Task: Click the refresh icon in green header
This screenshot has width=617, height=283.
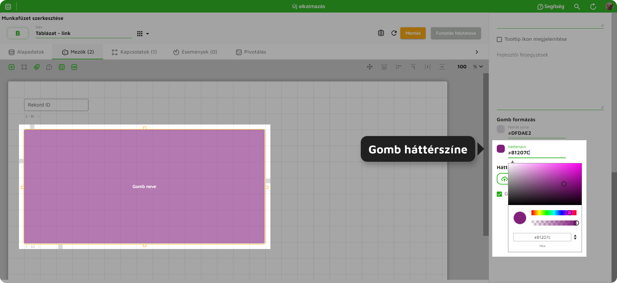Action: pos(593,6)
